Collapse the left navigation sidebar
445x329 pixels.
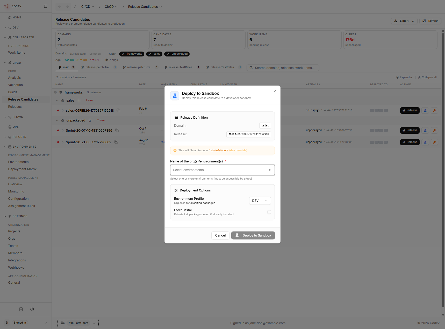(x=46, y=6)
